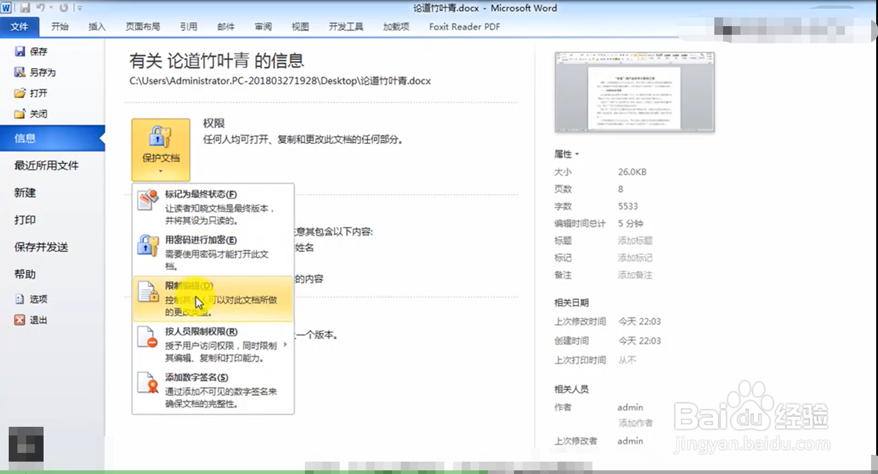This screenshot has width=878, height=474.
Task: Choose 用密码进行加密(E) menu text
Action: (x=201, y=240)
